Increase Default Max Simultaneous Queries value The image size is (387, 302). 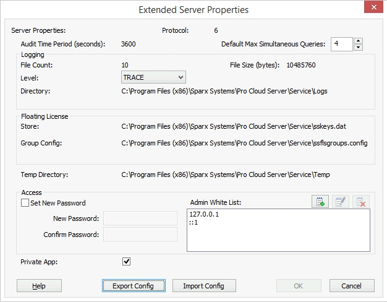[358, 41]
